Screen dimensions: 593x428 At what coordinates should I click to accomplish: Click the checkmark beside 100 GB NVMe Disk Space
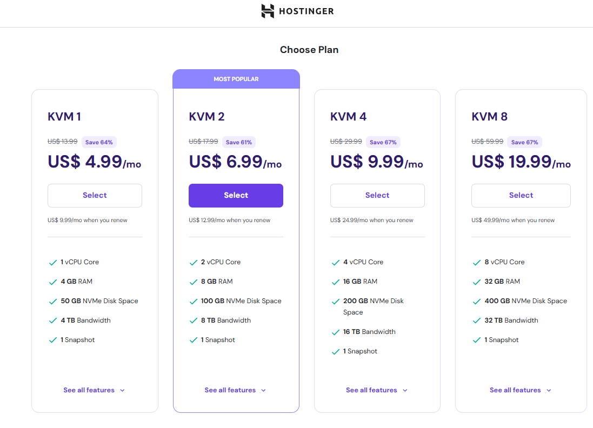(x=194, y=302)
